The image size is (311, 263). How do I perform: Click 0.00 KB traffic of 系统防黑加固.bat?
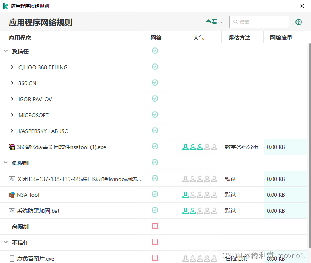click(276, 211)
